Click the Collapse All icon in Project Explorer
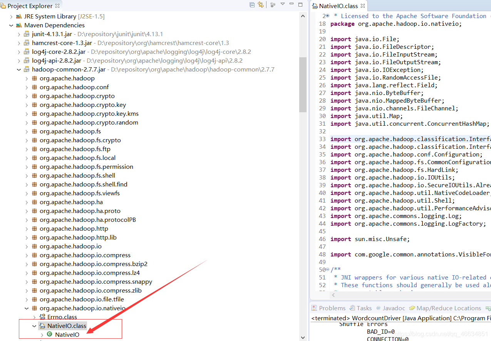The image size is (491, 341). (x=252, y=4)
